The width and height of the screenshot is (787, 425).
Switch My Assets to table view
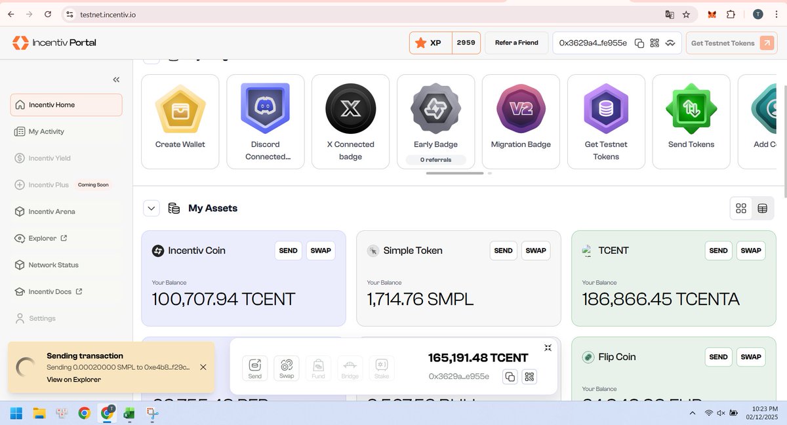coord(762,208)
